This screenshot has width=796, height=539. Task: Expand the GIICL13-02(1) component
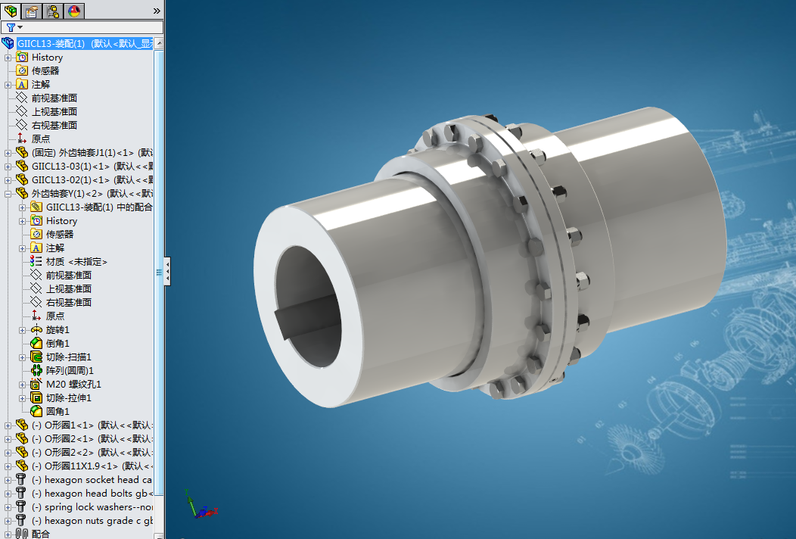pyautogui.click(x=8, y=180)
